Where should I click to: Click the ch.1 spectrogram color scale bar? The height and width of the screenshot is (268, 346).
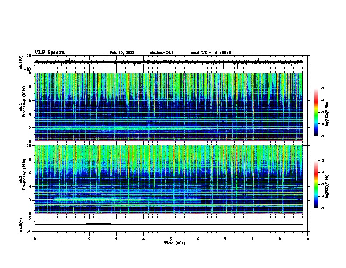pos(316,112)
